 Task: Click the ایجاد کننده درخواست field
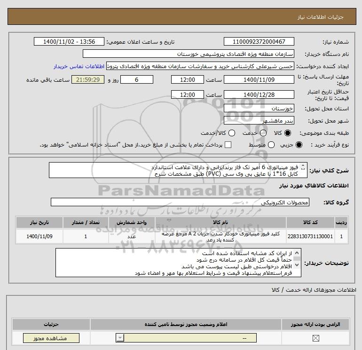(200, 66)
